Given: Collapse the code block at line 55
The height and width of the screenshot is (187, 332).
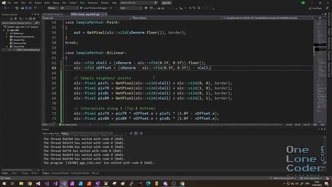Looking at the screenshot, I should tap(63, 28).
